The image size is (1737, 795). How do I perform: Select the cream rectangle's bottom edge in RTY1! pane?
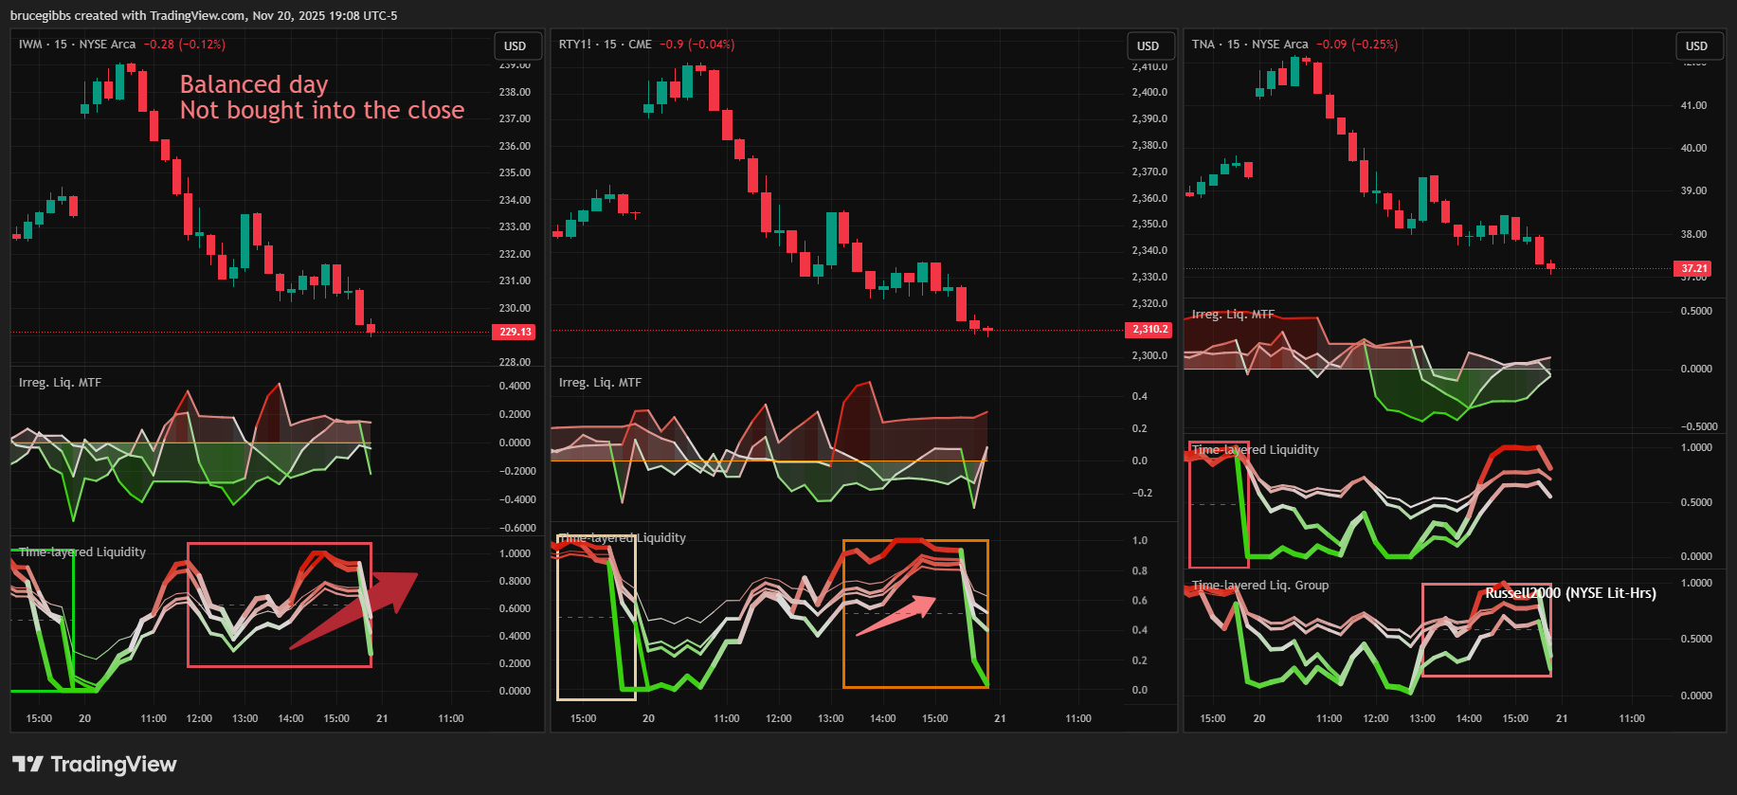coord(596,699)
